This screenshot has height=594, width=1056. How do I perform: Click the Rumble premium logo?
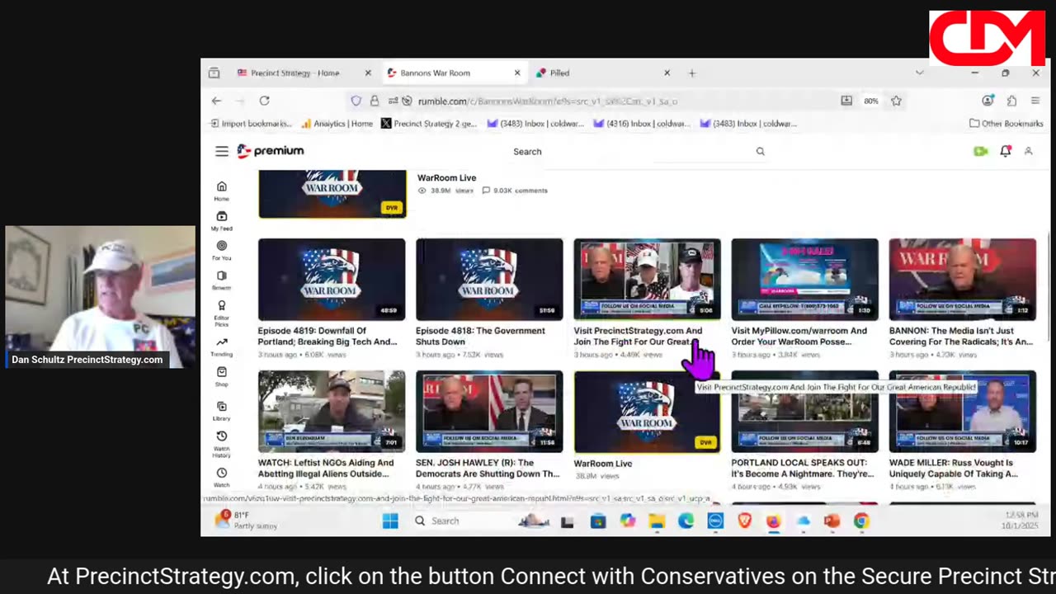click(271, 151)
